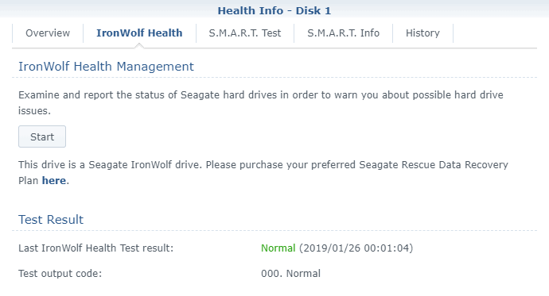The width and height of the screenshot is (549, 296).
Task: Click the Last IronWolf Health Test result label
Action: click(96, 248)
